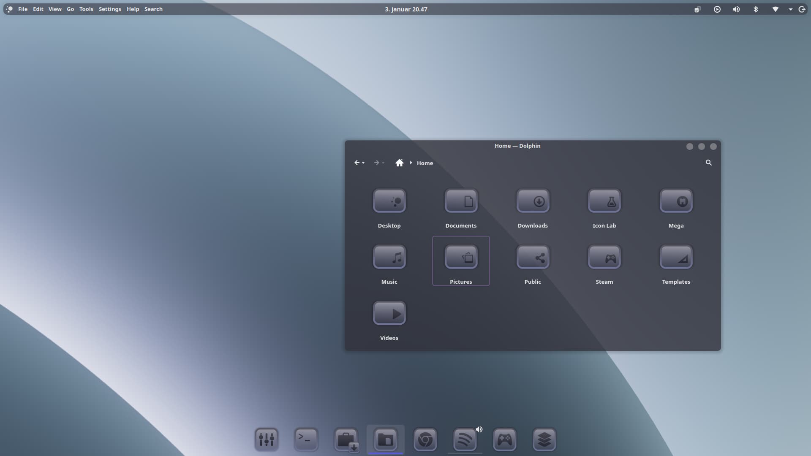Open terminal from the dock
This screenshot has width=811, height=456.
(306, 440)
